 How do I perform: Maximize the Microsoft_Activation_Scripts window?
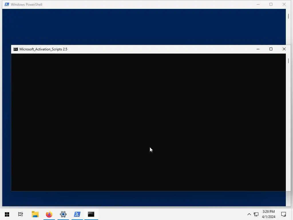coord(271,49)
